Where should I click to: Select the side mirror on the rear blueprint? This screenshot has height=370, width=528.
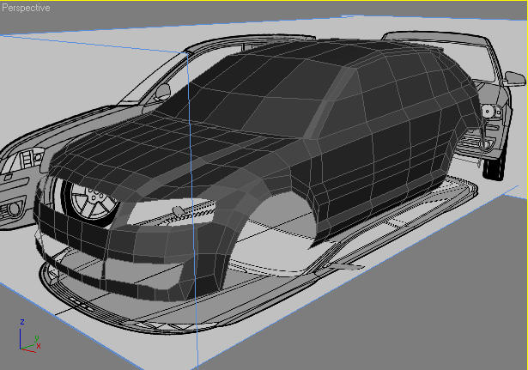pos(515,79)
